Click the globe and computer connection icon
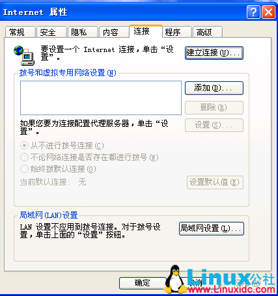Viewport: 278px width, 296px height. point(24,55)
